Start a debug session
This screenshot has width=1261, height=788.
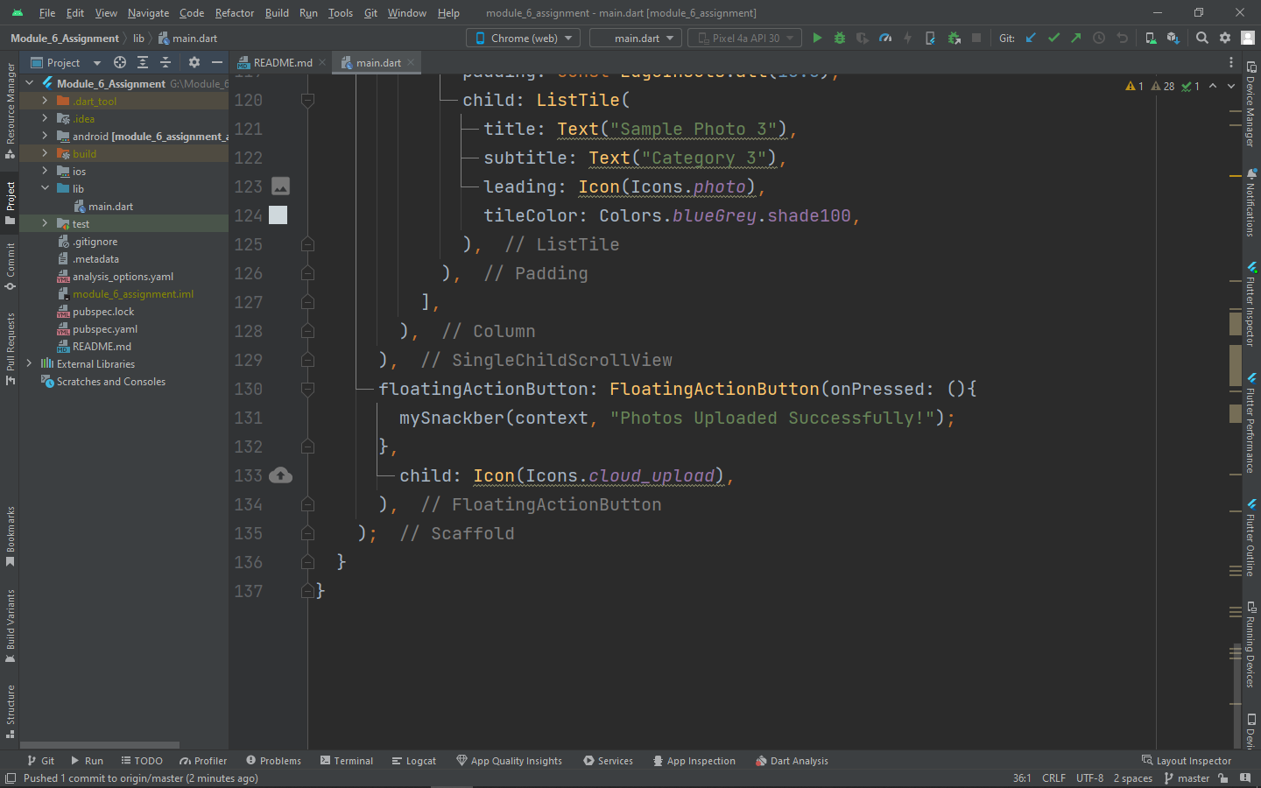[x=839, y=38]
